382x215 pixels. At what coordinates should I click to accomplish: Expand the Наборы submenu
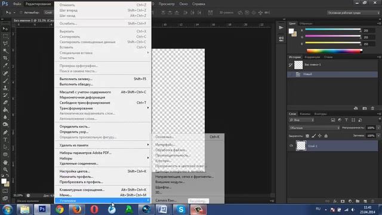coord(103,158)
